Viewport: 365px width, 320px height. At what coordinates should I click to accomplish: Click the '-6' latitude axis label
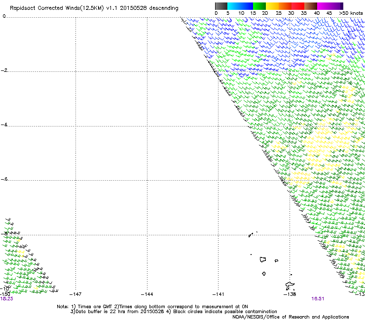pyautogui.click(x=4, y=179)
